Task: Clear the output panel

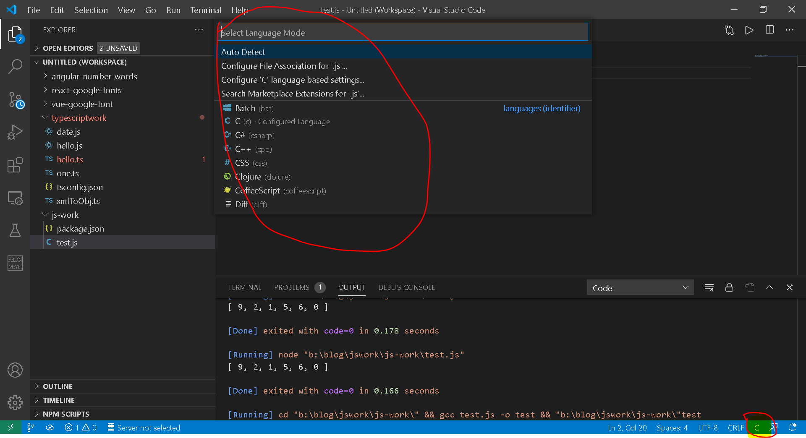Action: point(709,287)
